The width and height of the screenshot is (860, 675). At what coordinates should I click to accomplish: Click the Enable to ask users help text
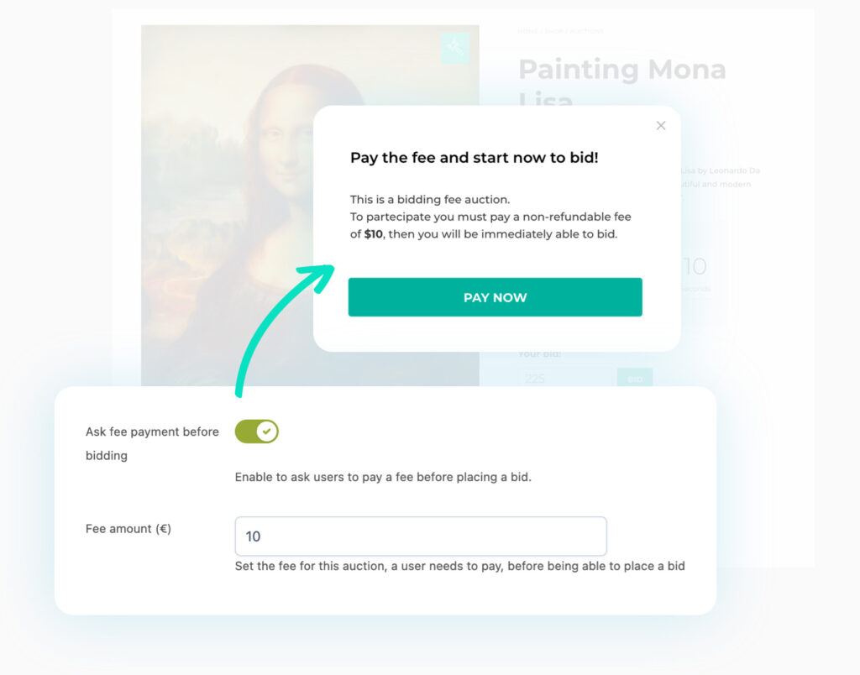[383, 477]
